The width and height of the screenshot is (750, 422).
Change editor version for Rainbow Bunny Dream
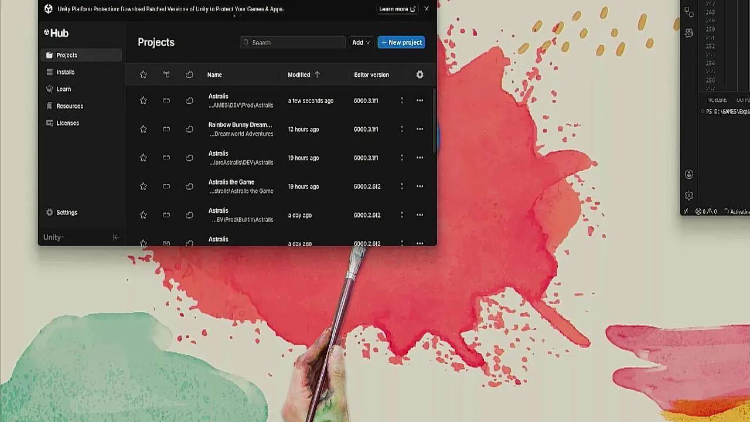(x=401, y=129)
